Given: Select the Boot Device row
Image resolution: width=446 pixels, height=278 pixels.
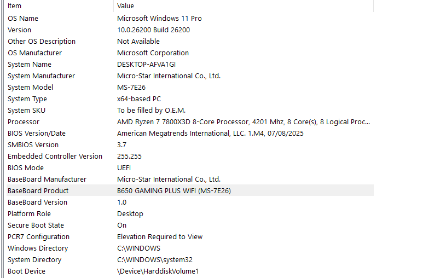Looking at the screenshot, I should (x=26, y=271).
